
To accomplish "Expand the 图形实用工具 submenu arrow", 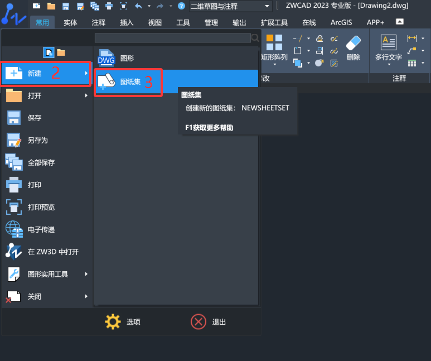I will point(86,274).
